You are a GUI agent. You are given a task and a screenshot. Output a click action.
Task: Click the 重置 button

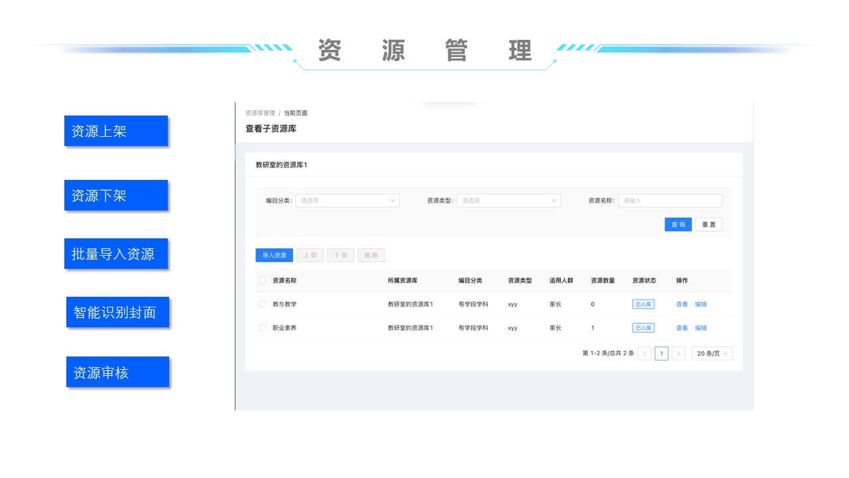click(708, 225)
